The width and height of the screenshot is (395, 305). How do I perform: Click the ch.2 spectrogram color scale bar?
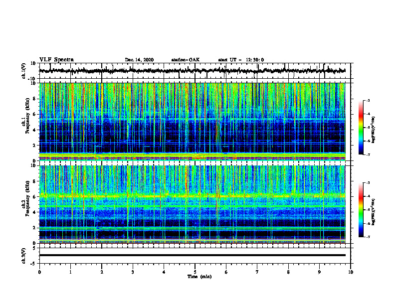pyautogui.click(x=361, y=210)
